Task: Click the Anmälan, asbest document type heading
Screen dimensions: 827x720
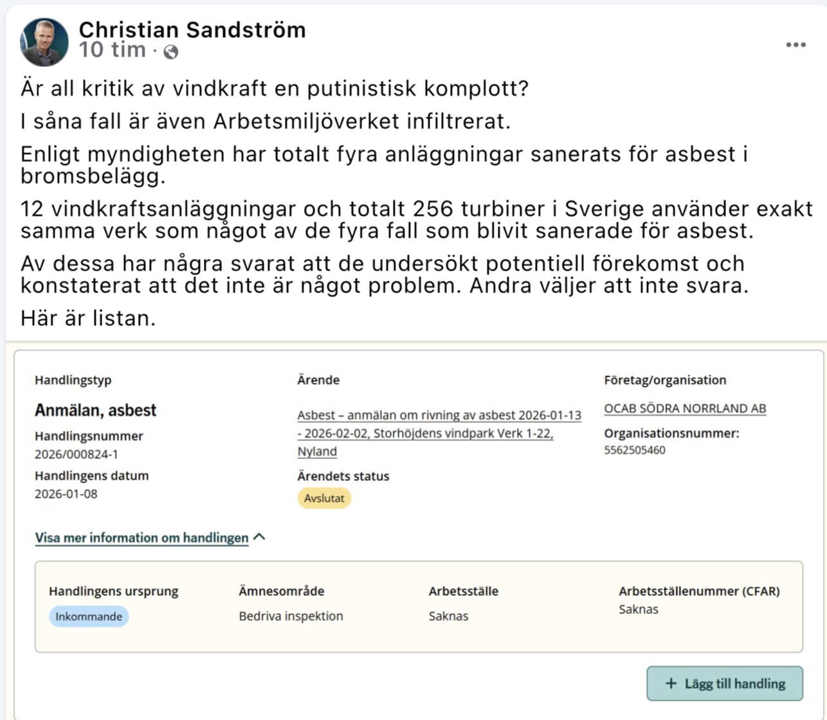Action: pos(96,410)
